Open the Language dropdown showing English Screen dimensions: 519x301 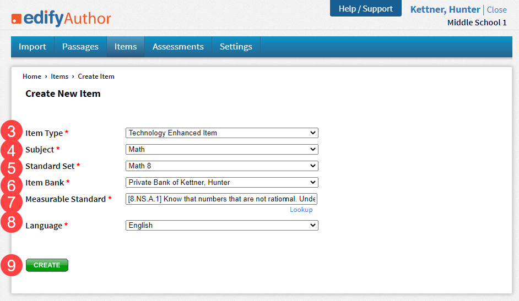(x=222, y=225)
